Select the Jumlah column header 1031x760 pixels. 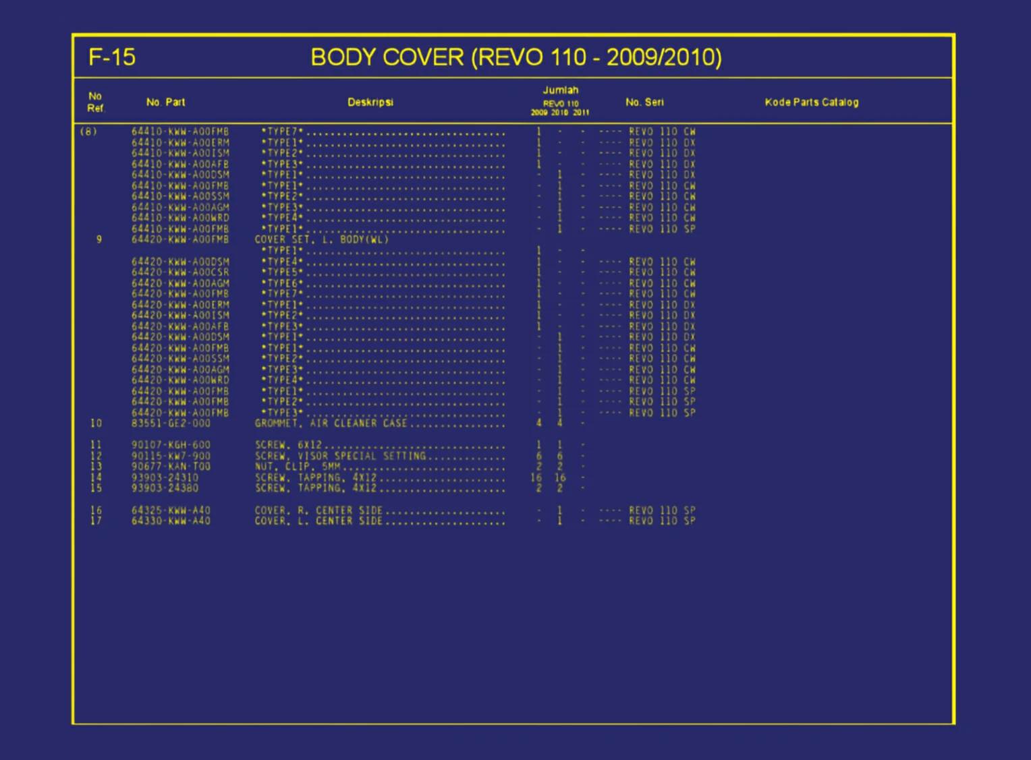click(x=560, y=90)
